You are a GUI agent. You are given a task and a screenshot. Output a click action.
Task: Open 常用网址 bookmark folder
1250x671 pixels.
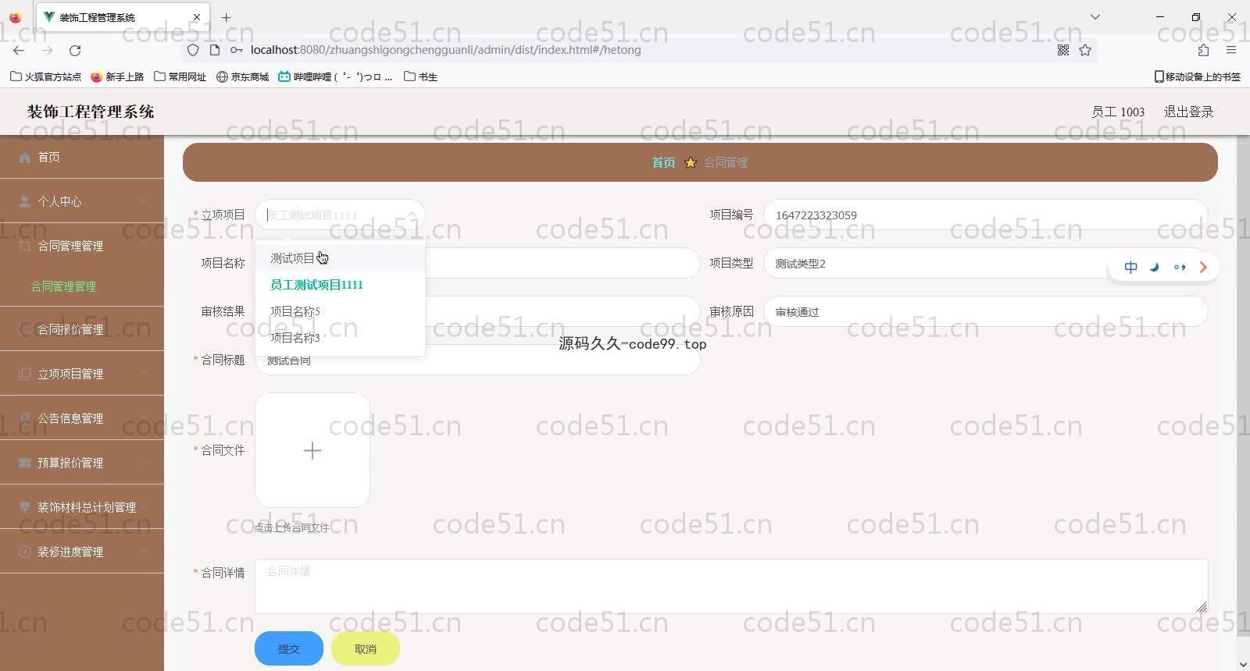pos(180,76)
